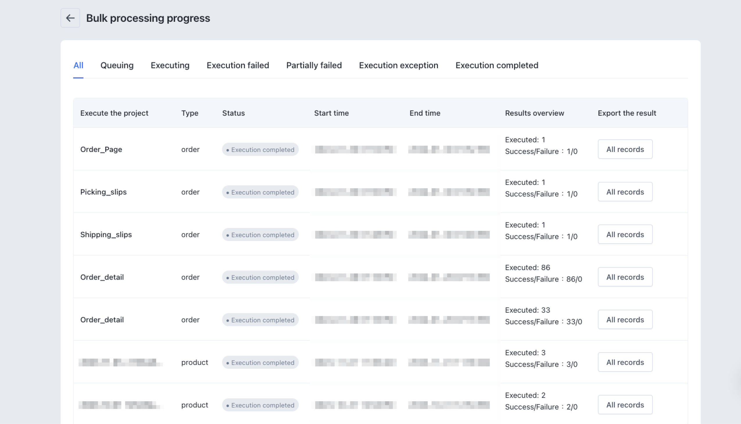Switch to Execution exception tab
Image resolution: width=741 pixels, height=424 pixels.
(x=398, y=65)
